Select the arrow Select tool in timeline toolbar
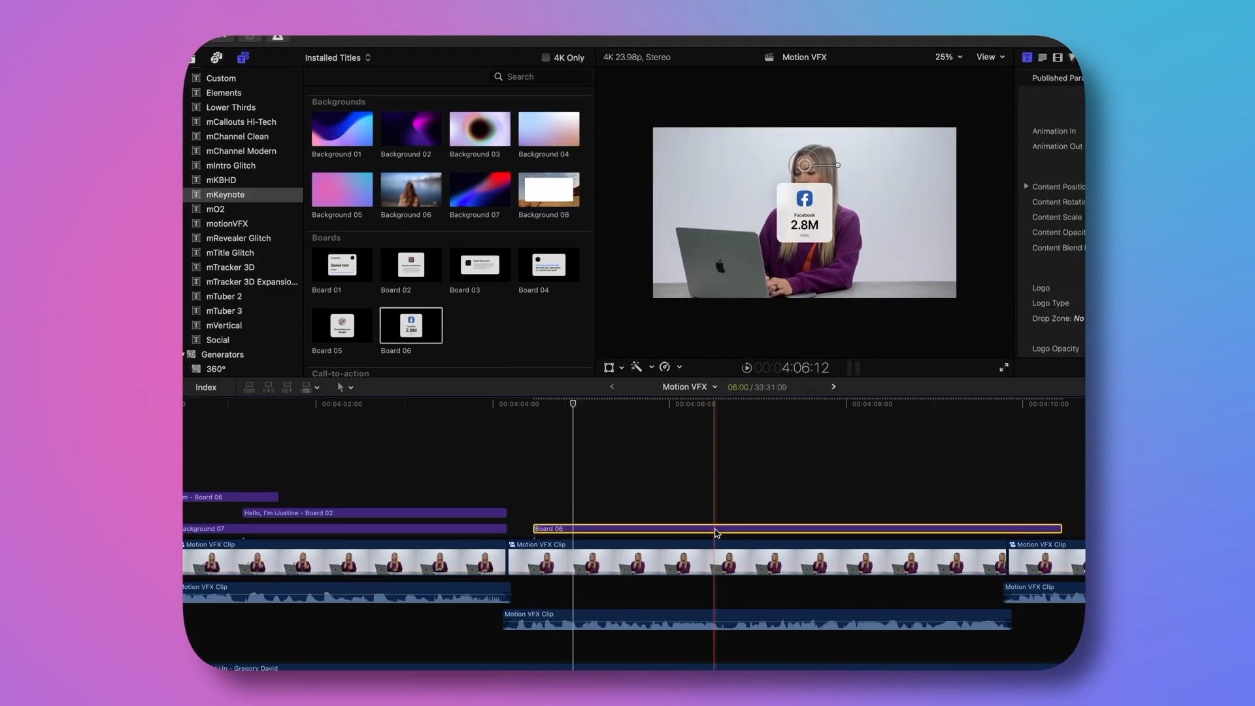1255x706 pixels. point(340,387)
